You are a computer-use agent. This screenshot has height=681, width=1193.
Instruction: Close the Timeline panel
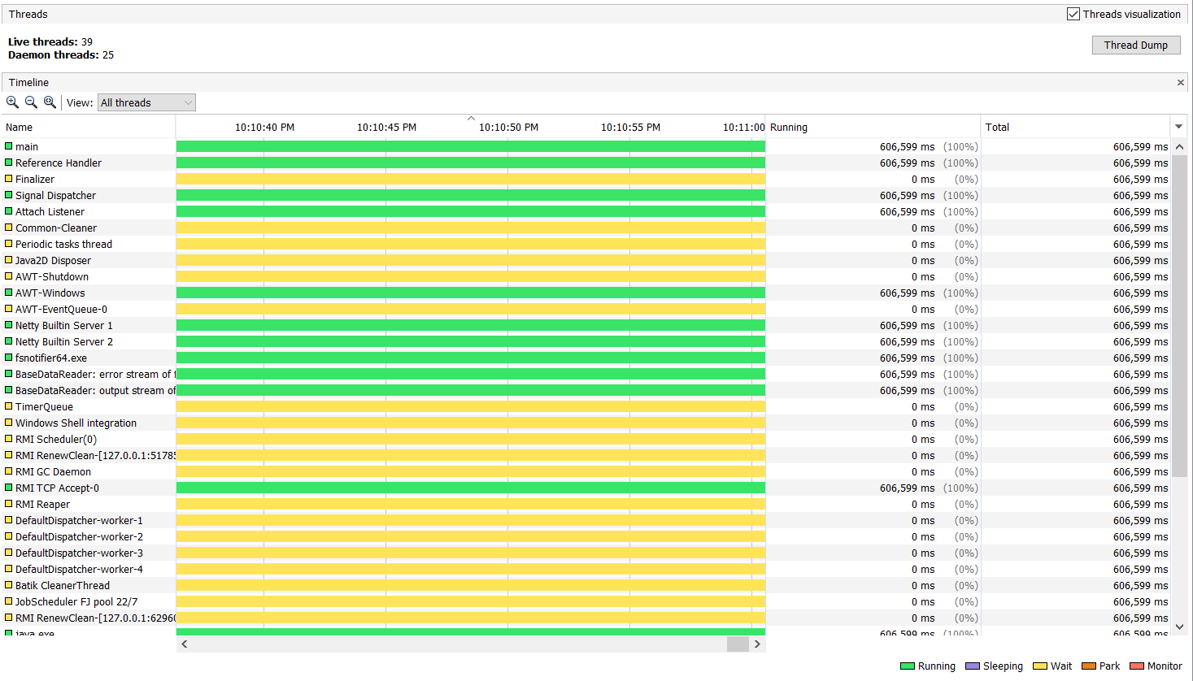click(x=1180, y=83)
